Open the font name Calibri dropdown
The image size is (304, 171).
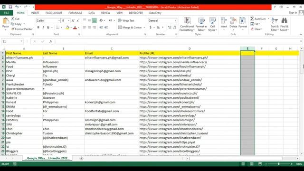[x=59, y=20]
